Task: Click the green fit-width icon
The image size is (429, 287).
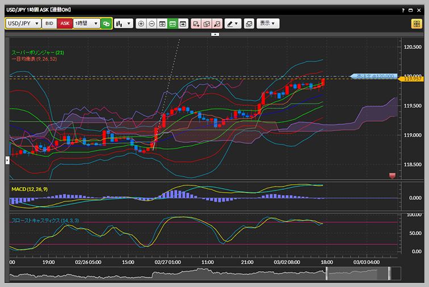Action: point(172,24)
